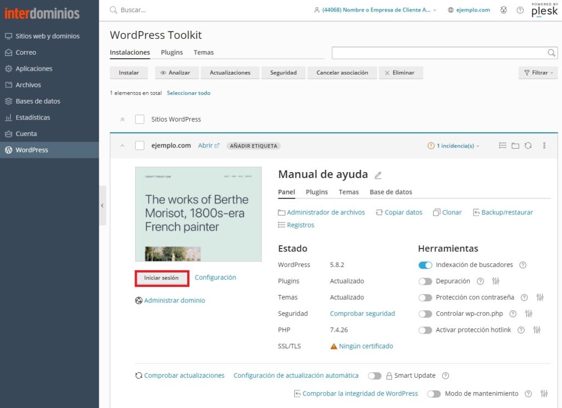Screen dimensions: 562x408
Task: Open Controlar wp-cron.php settings icon
Action: pyautogui.click(x=529, y=314)
